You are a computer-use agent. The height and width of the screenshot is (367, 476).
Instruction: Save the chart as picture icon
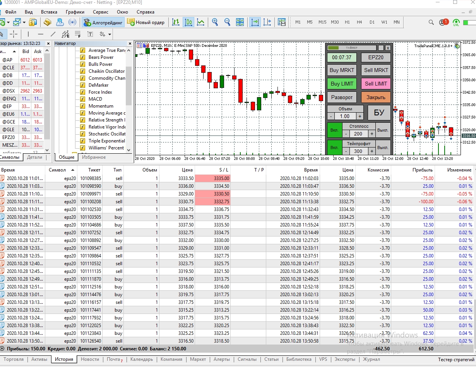tap(282, 22)
